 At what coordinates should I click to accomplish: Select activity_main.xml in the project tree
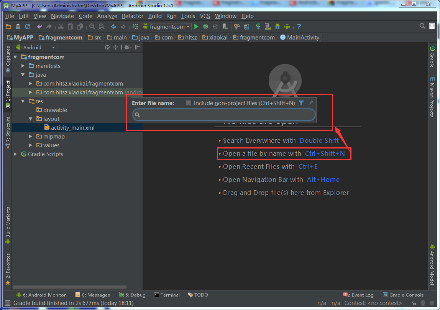pos(72,127)
